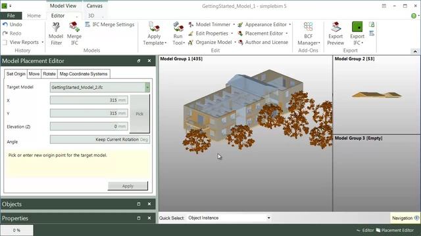This screenshot has width=421, height=236.
Task: Click the Elevation (Z) field
Action: (89, 127)
